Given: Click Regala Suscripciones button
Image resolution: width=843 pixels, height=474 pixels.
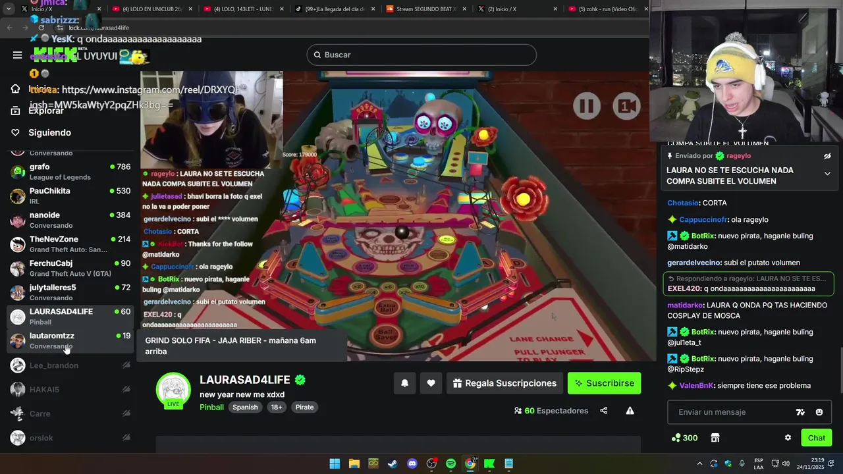Looking at the screenshot, I should click(x=504, y=383).
